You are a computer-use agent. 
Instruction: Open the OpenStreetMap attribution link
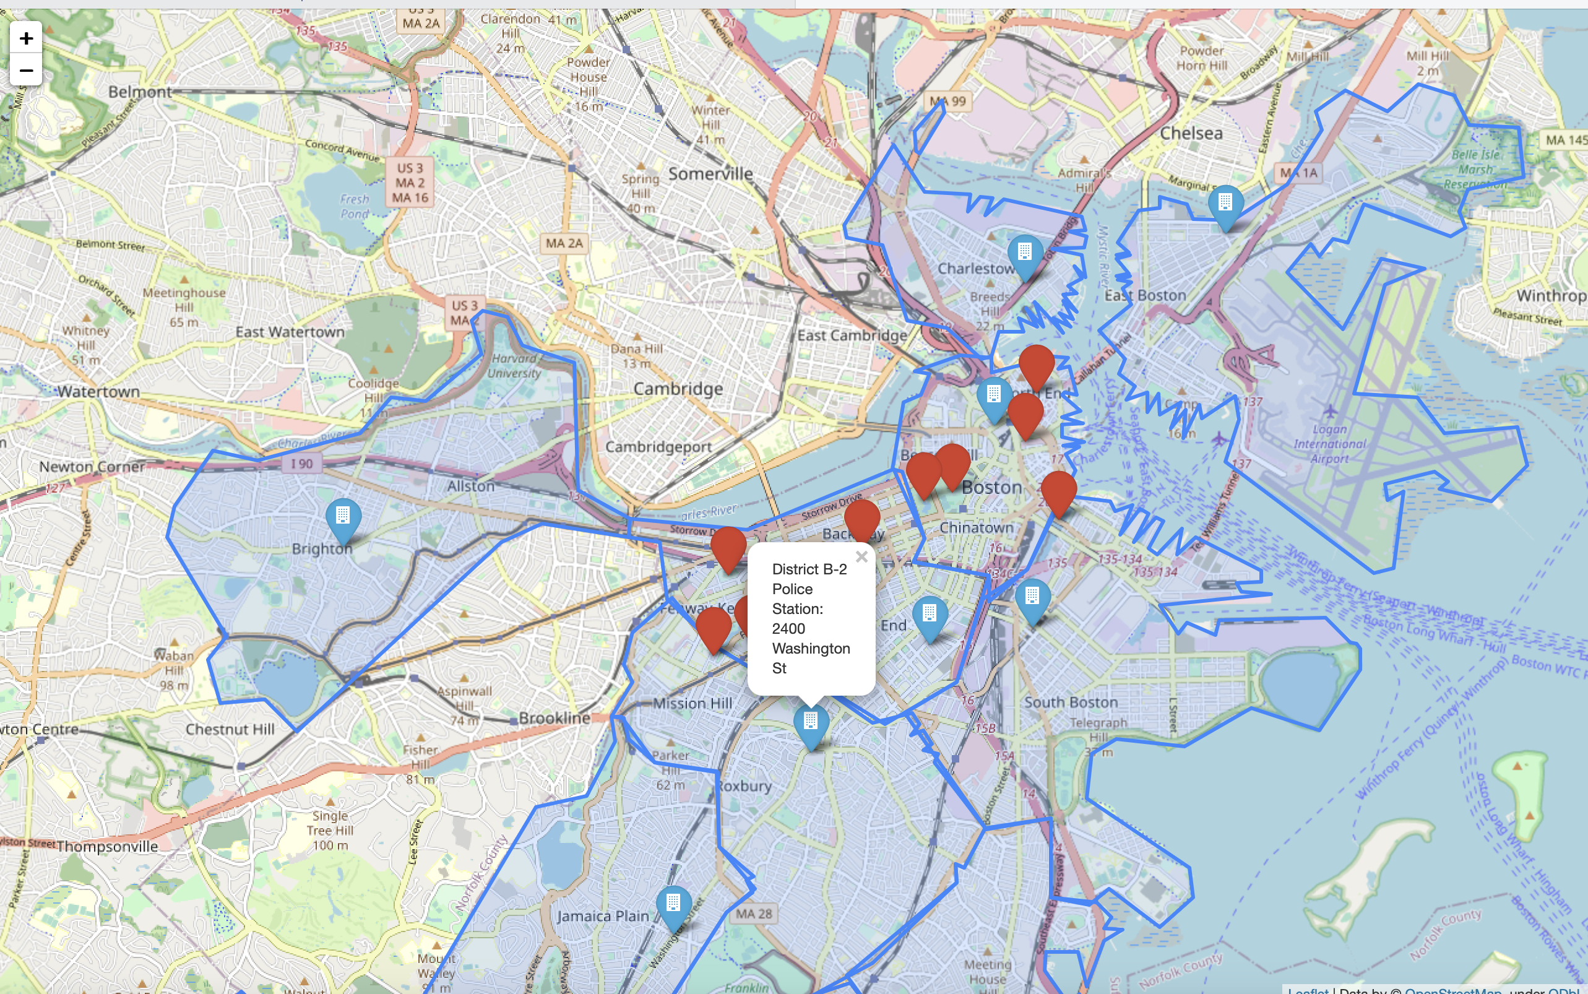tap(1452, 990)
